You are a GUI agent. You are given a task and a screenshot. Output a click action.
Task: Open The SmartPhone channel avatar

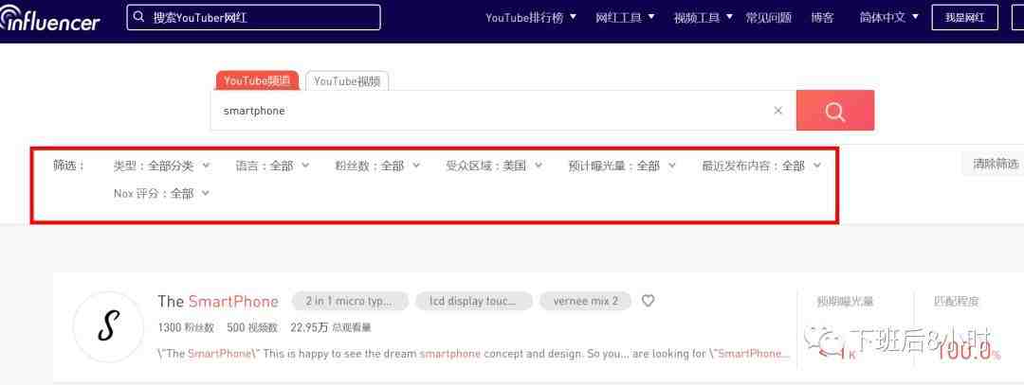(108, 327)
